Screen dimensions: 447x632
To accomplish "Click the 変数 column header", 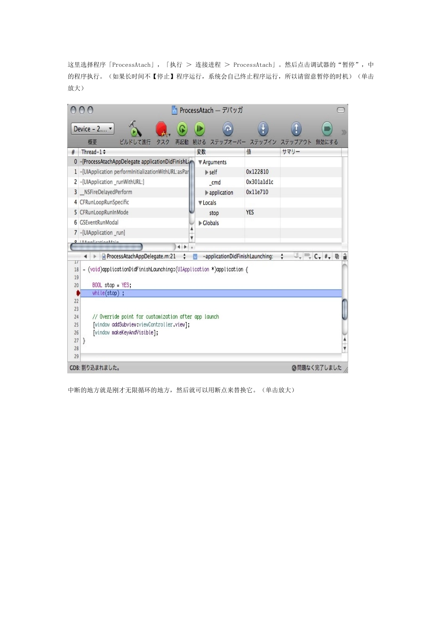I will 220,152.
